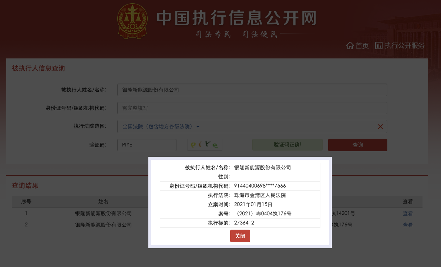Click the chart icon beside 执行公开服务
The image size is (441, 267).
point(379,45)
